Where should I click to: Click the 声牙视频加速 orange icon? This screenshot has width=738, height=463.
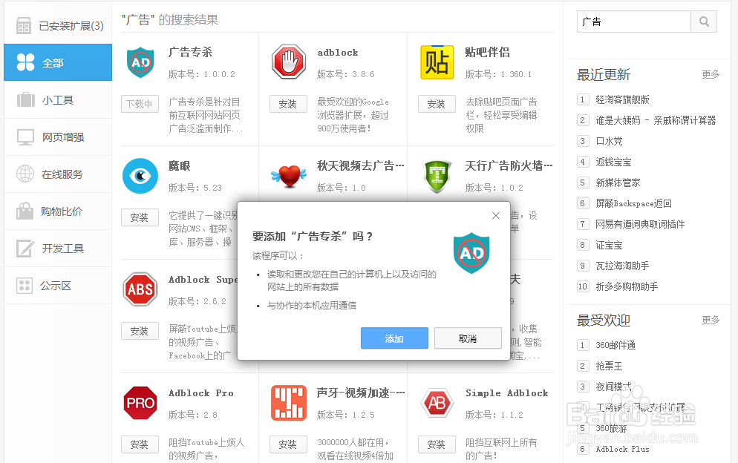(x=288, y=403)
